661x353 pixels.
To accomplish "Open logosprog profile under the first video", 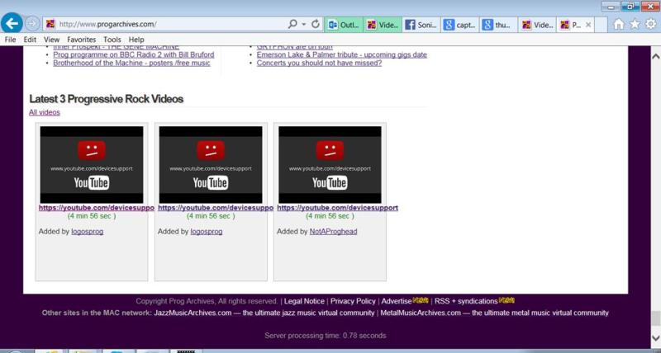I will click(x=88, y=232).
